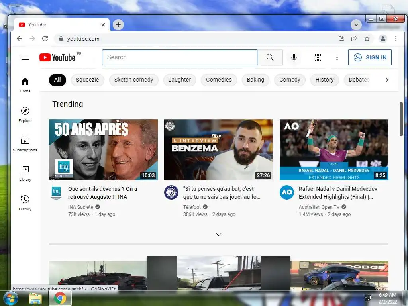Select the Comedy chip
The width and height of the screenshot is (408, 306).
pos(290,80)
